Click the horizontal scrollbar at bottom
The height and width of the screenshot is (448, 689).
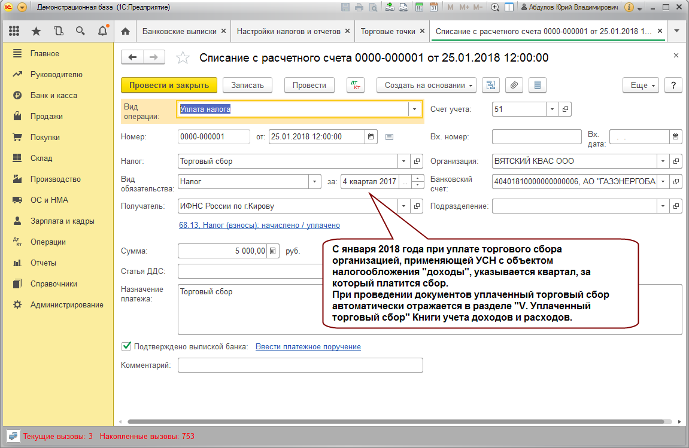[396, 422]
